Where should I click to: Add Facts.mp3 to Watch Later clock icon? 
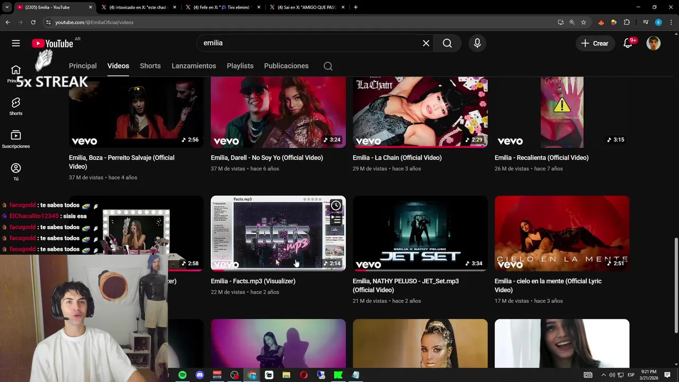coord(336,205)
